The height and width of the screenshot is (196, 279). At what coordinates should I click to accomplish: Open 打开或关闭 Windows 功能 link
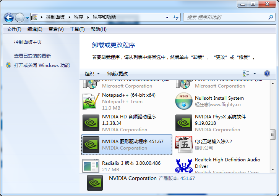tap(42, 65)
